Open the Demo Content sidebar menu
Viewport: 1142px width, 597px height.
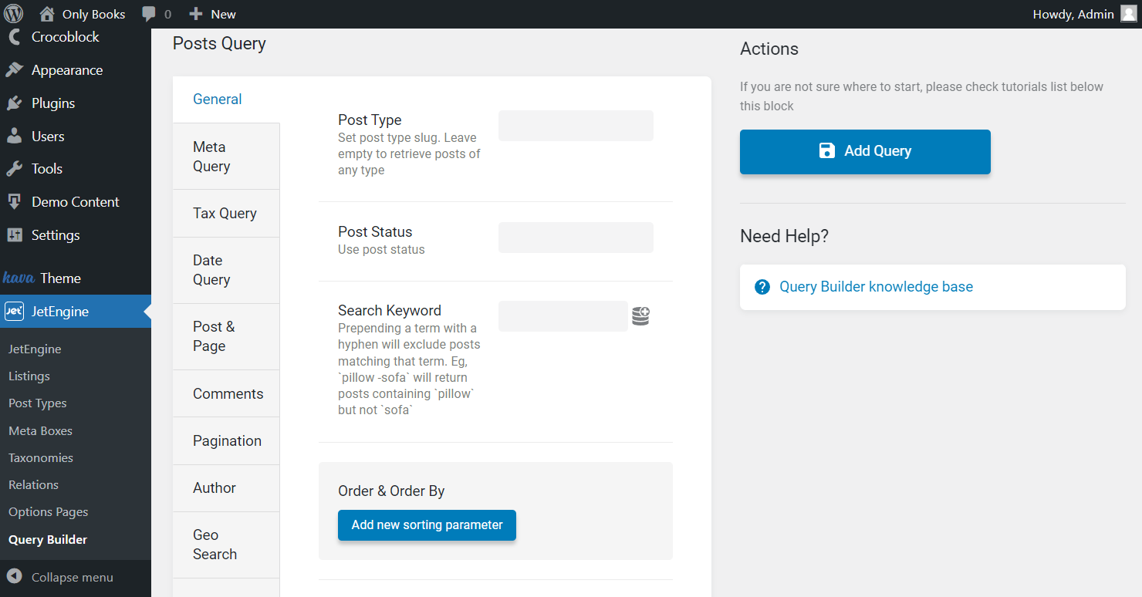76,202
